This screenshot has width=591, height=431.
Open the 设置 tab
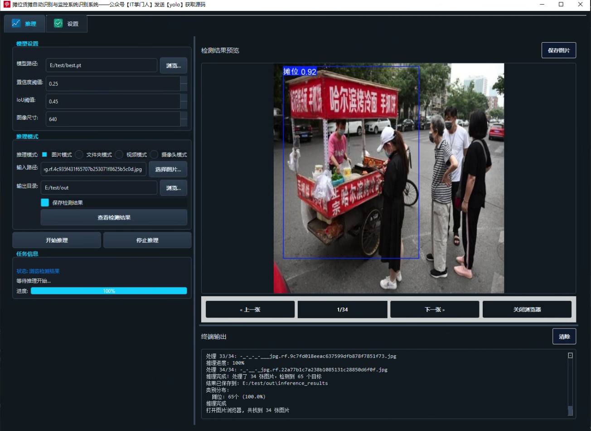67,24
